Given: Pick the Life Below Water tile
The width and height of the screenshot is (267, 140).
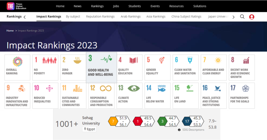Looking at the screenshot, I should point(158,95).
